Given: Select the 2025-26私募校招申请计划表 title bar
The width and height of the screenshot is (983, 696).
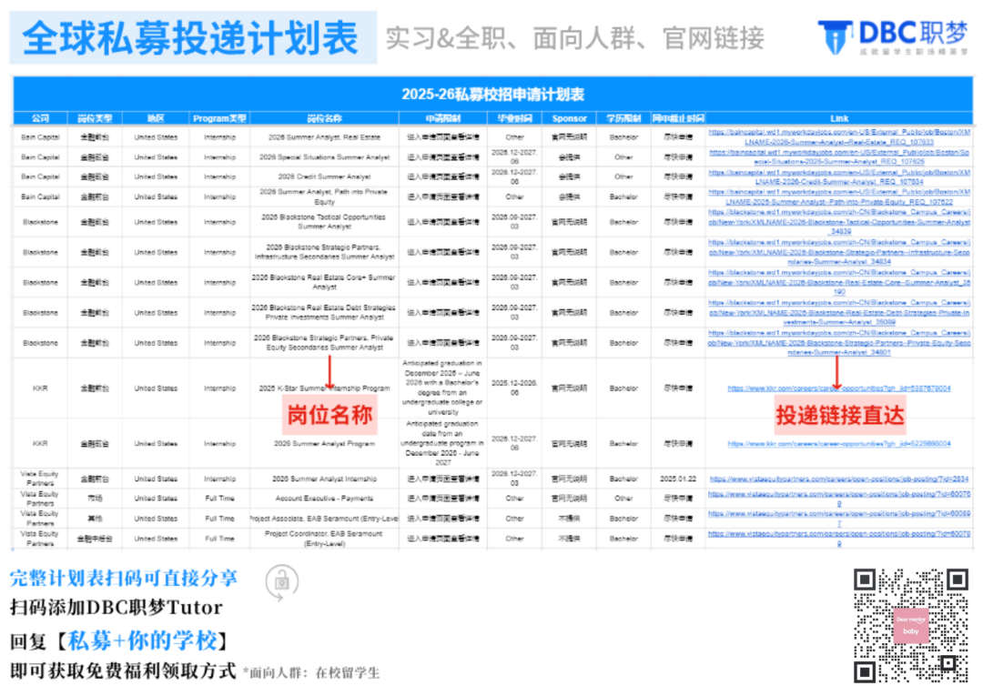Looking at the screenshot, I should tap(492, 95).
